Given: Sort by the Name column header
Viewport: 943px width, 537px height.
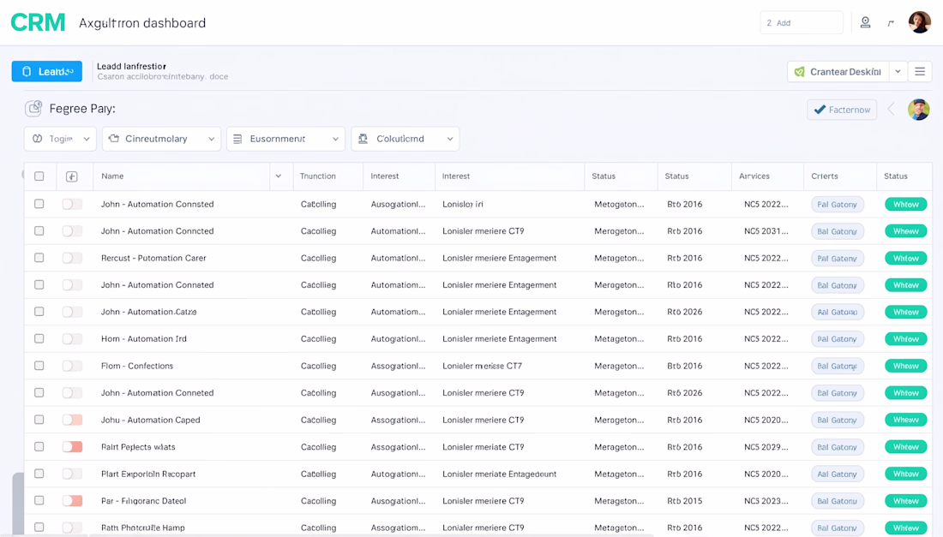Looking at the screenshot, I should (112, 176).
